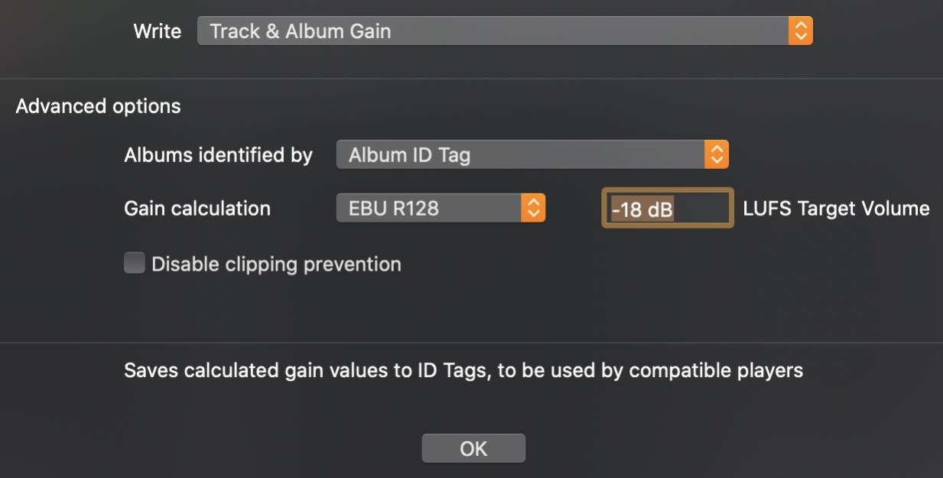Screen dimensions: 943x478
Task: Click the orange arrows on the Write popup
Action: pyautogui.click(x=801, y=31)
